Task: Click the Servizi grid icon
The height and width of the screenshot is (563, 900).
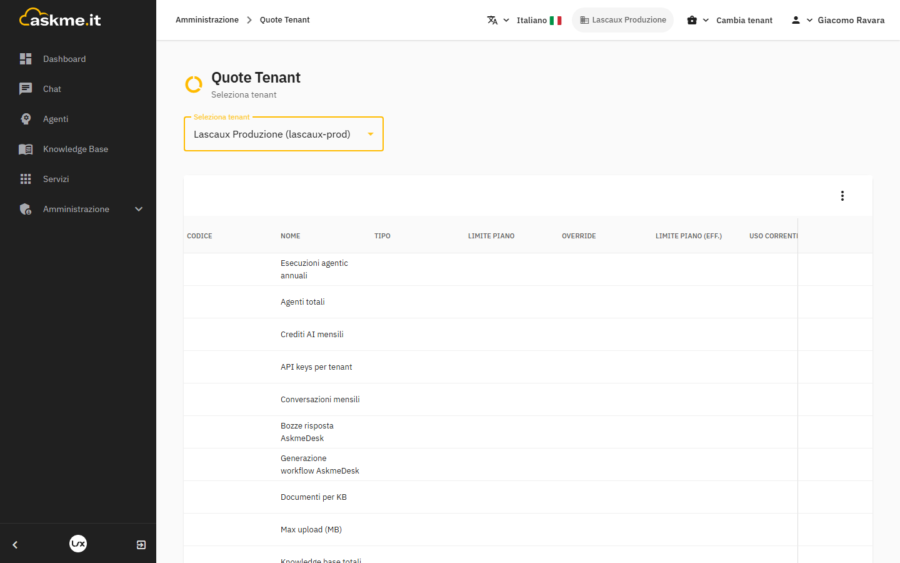Action: [26, 179]
